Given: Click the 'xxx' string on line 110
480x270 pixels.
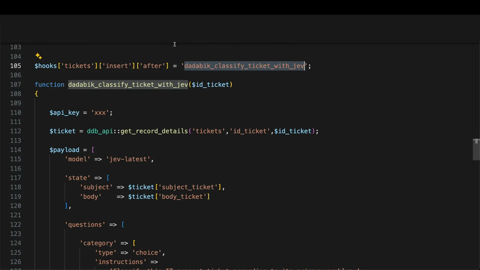Looking at the screenshot, I should [x=100, y=113].
